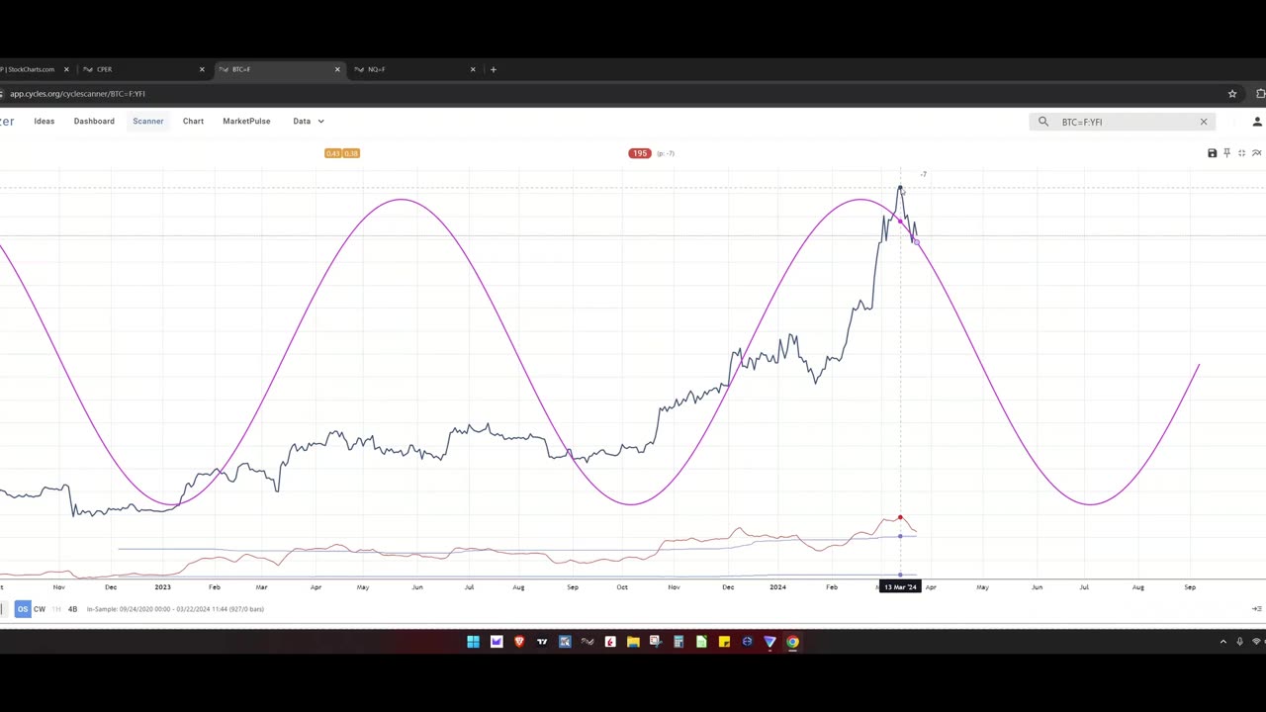This screenshot has height=712, width=1266.
Task: Open File Explorer from the taskbar
Action: 633,642
